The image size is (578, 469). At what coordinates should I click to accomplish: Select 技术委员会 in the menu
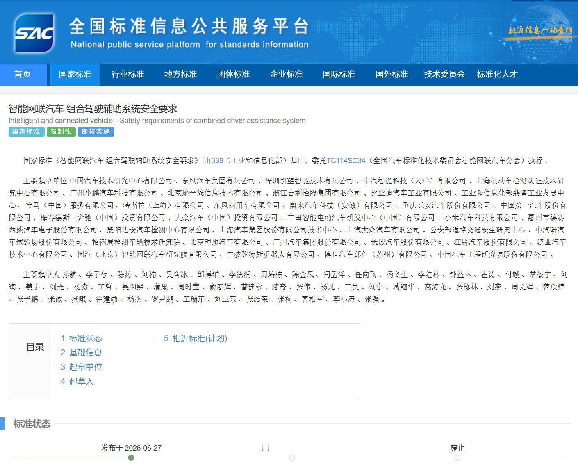[x=445, y=74]
